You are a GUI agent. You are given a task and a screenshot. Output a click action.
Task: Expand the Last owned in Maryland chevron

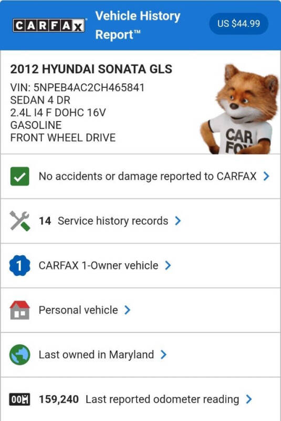tap(163, 355)
